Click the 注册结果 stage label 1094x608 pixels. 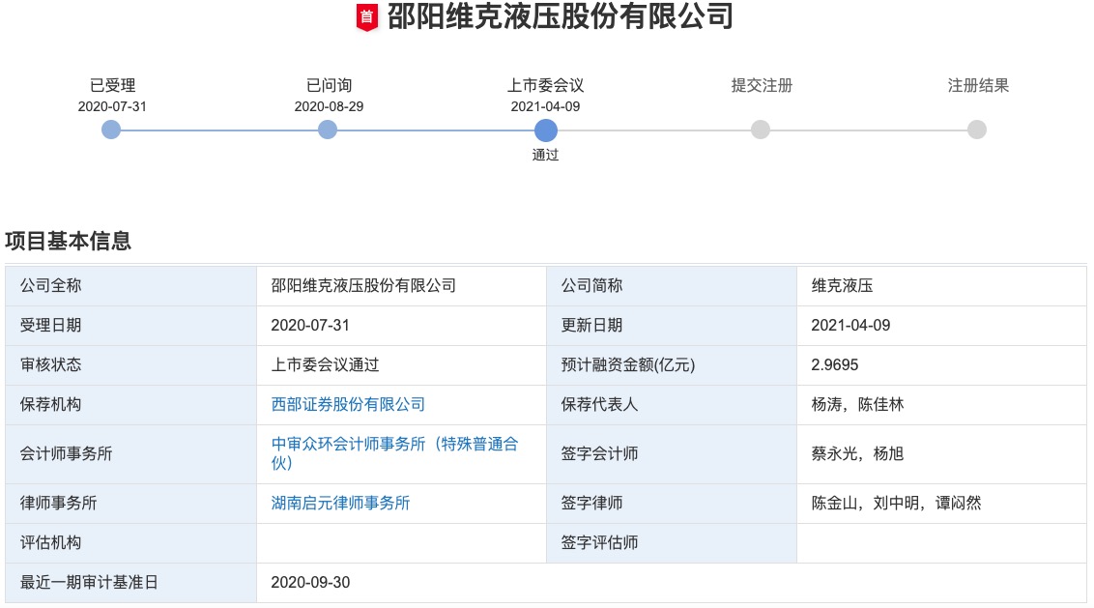coord(978,85)
